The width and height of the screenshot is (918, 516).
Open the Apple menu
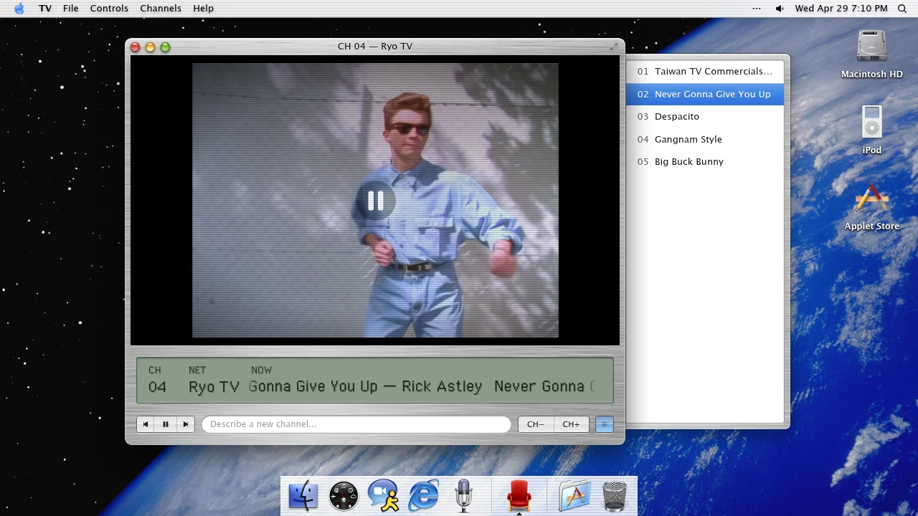19,9
